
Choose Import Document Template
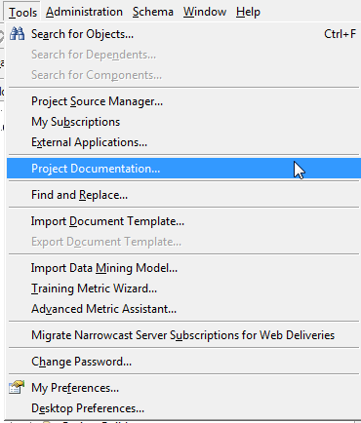[183, 221]
